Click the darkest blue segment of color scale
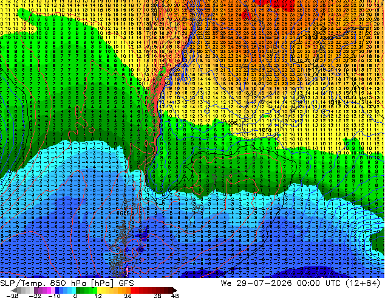The height and width of the screenshot is (298, 385). point(57,290)
